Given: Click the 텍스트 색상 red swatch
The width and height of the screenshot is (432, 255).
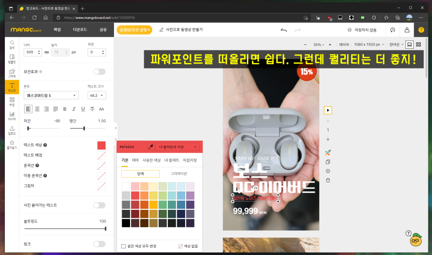Looking at the screenshot, I should coord(102,145).
